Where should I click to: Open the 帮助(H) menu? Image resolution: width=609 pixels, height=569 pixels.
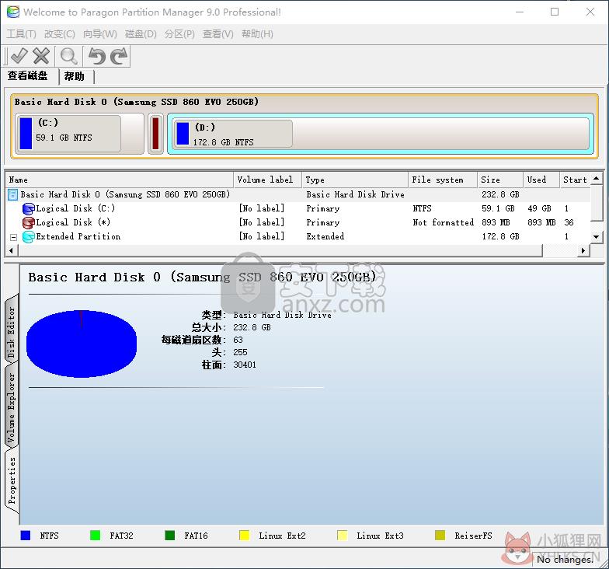click(257, 34)
